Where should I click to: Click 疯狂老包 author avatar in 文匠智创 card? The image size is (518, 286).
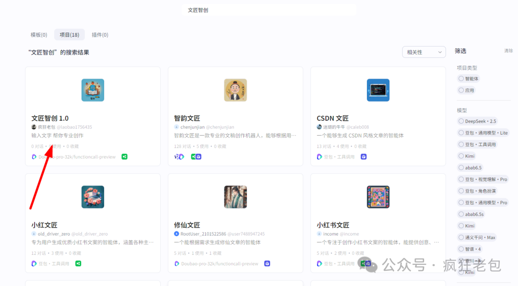click(x=34, y=127)
